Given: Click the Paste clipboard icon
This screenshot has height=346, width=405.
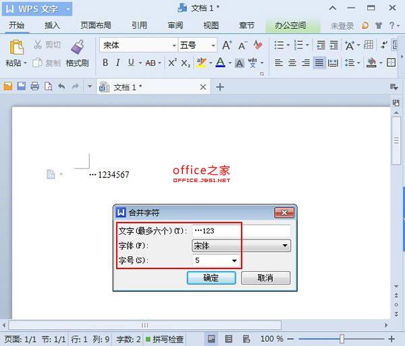Looking at the screenshot, I should (16, 47).
